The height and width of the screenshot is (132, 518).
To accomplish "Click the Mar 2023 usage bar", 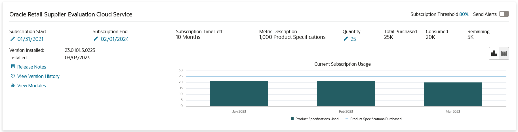I will pos(453,94).
